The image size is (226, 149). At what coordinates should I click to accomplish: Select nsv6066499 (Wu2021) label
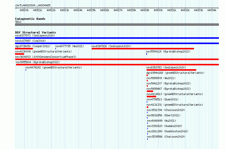tap(162, 121)
